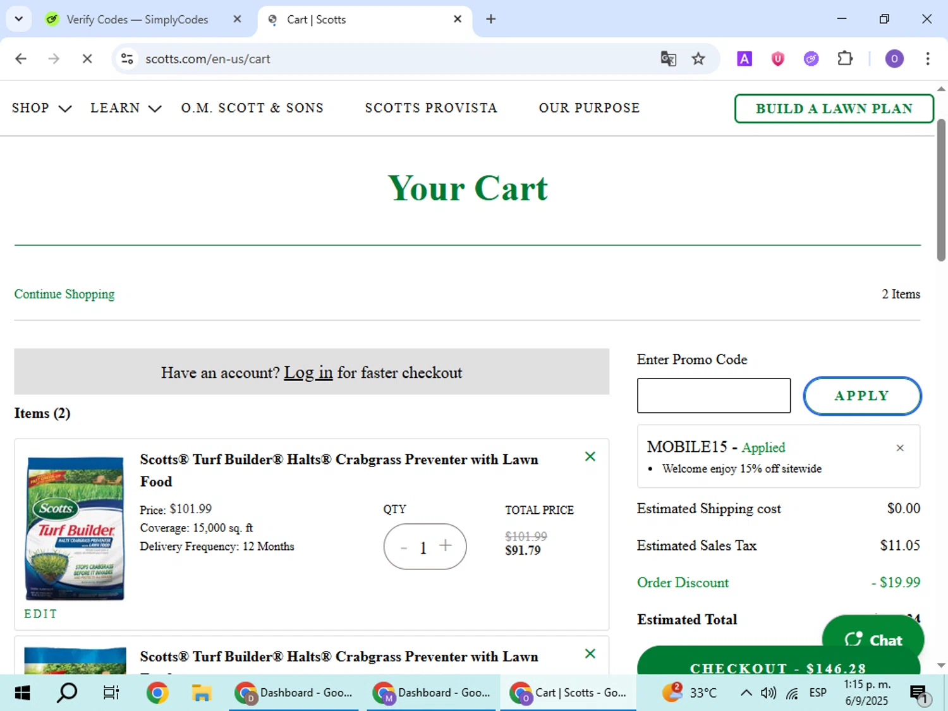
Task: Close the Cart Scotts tab
Action: (458, 19)
